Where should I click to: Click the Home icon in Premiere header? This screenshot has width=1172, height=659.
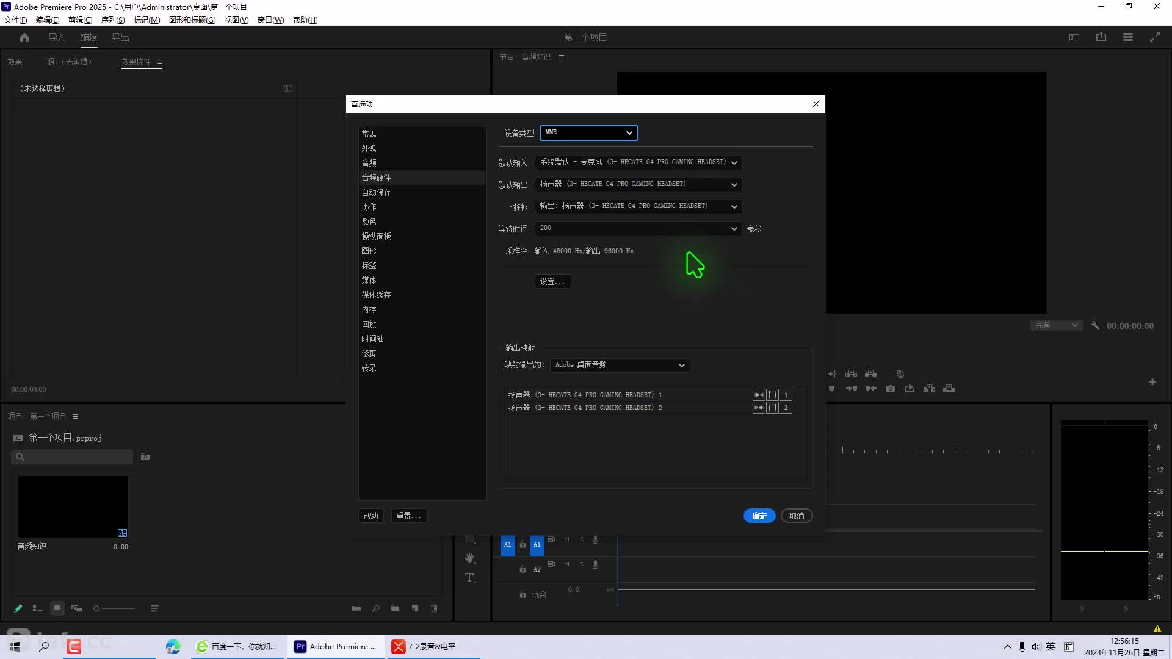[x=24, y=37]
